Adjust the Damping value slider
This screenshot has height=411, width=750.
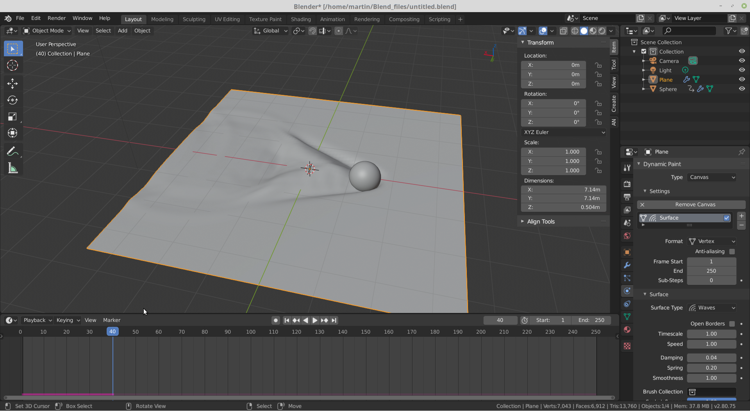pyautogui.click(x=711, y=357)
